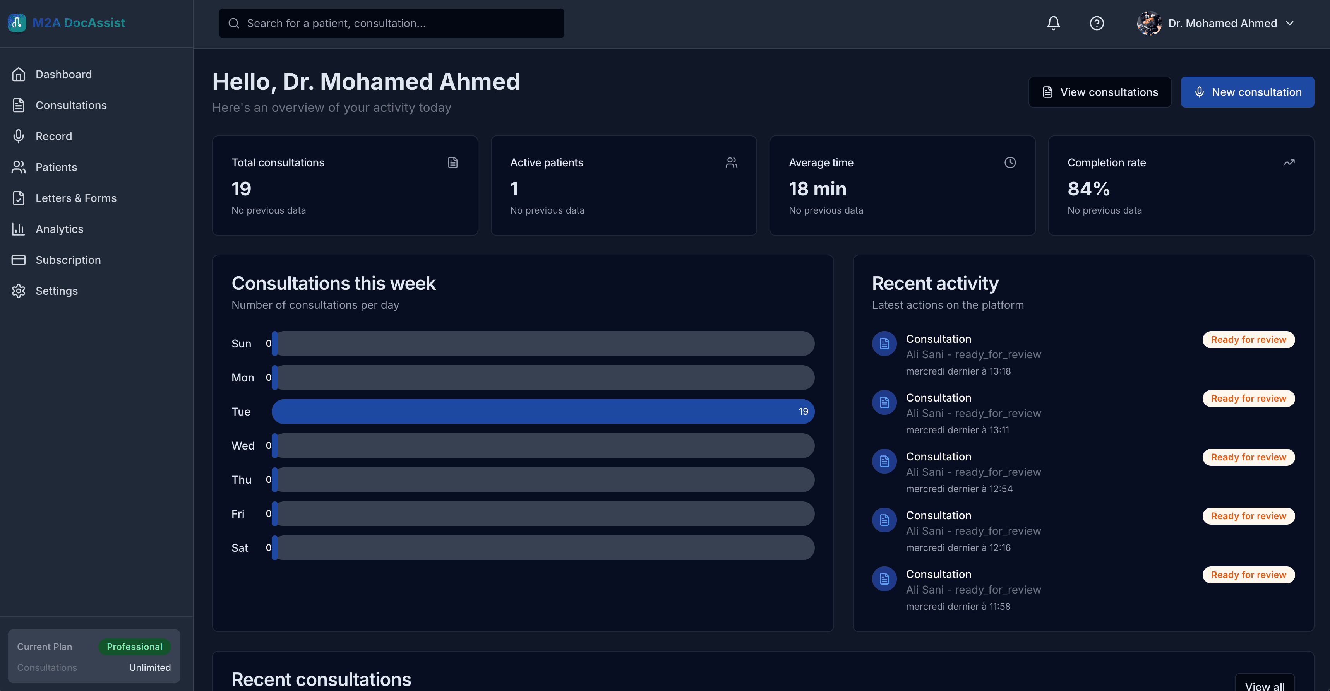Start a New consultation
1330x691 pixels.
[1248, 92]
